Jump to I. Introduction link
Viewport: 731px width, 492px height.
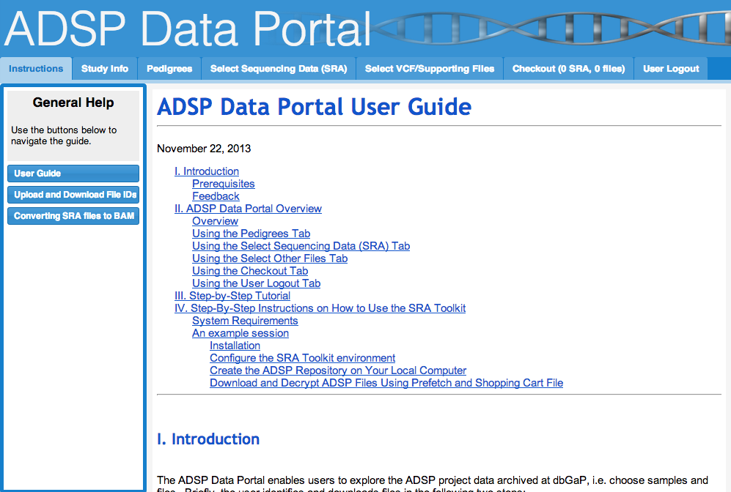click(207, 171)
